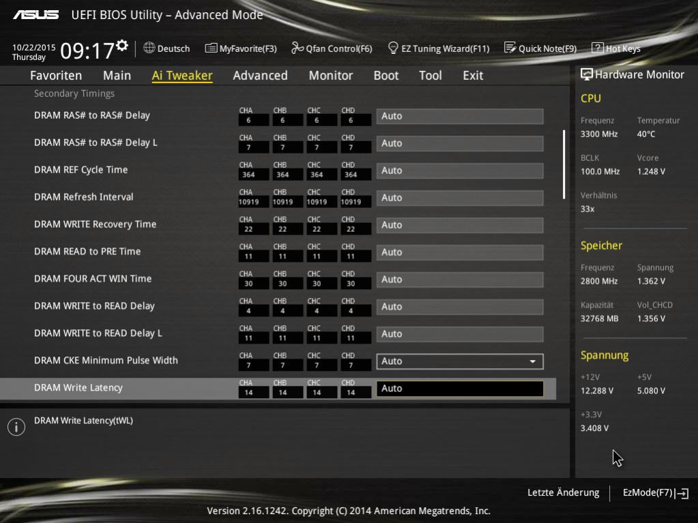Start EZ Tuning Wizard(F11)
698x523 pixels.
(x=445, y=48)
